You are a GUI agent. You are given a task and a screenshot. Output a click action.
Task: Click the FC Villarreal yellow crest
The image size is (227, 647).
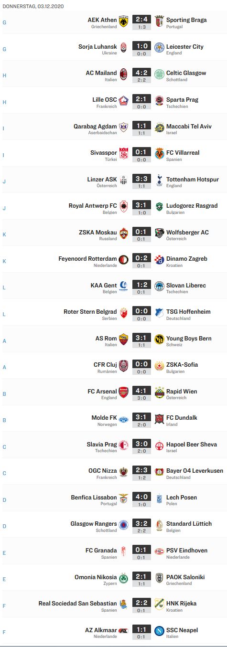159,154
